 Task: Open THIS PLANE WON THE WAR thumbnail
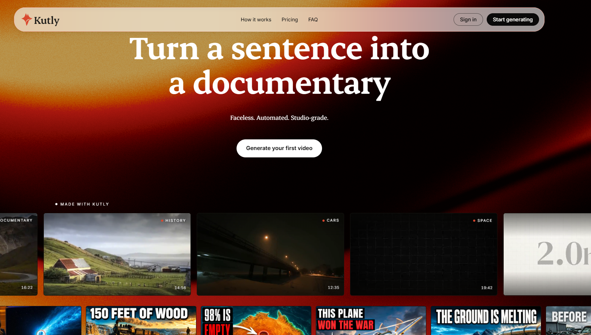tap(371, 321)
